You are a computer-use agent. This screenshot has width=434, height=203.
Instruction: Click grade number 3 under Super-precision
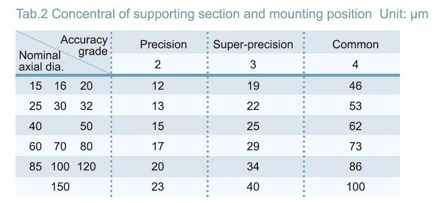(253, 65)
